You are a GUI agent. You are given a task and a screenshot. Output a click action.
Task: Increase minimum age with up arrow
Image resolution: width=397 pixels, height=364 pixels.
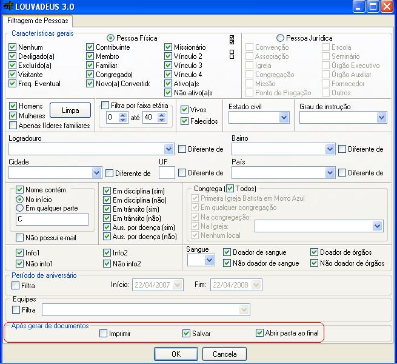click(123, 115)
